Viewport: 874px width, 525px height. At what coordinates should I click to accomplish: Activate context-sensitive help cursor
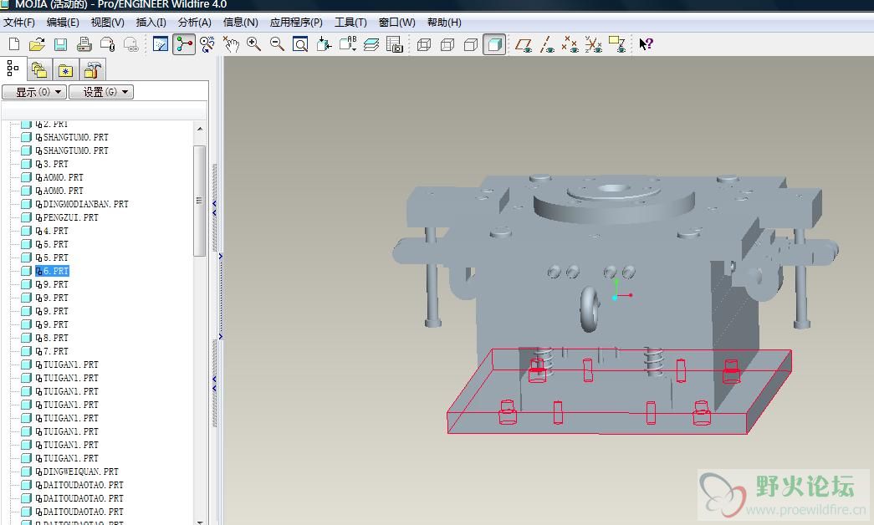646,44
